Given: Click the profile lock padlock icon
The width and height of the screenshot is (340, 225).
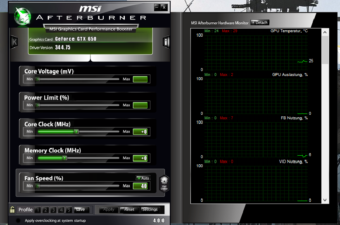Looking at the screenshot, I should pyautogui.click(x=12, y=209).
